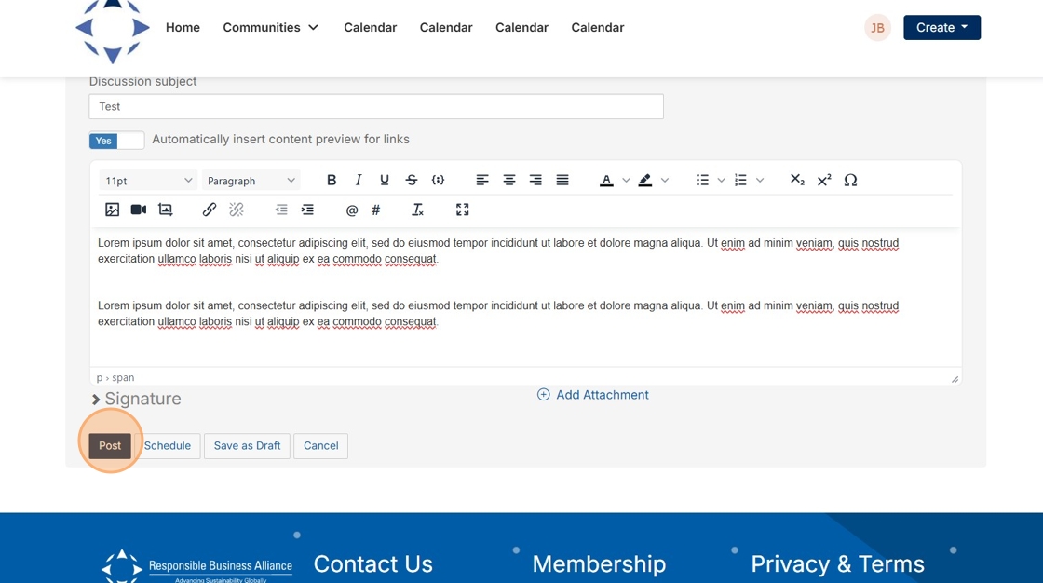Grab the editor resize handle corner
This screenshot has width=1043, height=583.
point(955,379)
